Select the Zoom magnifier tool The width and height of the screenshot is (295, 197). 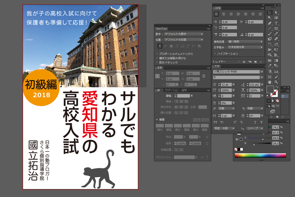tap(276, 81)
